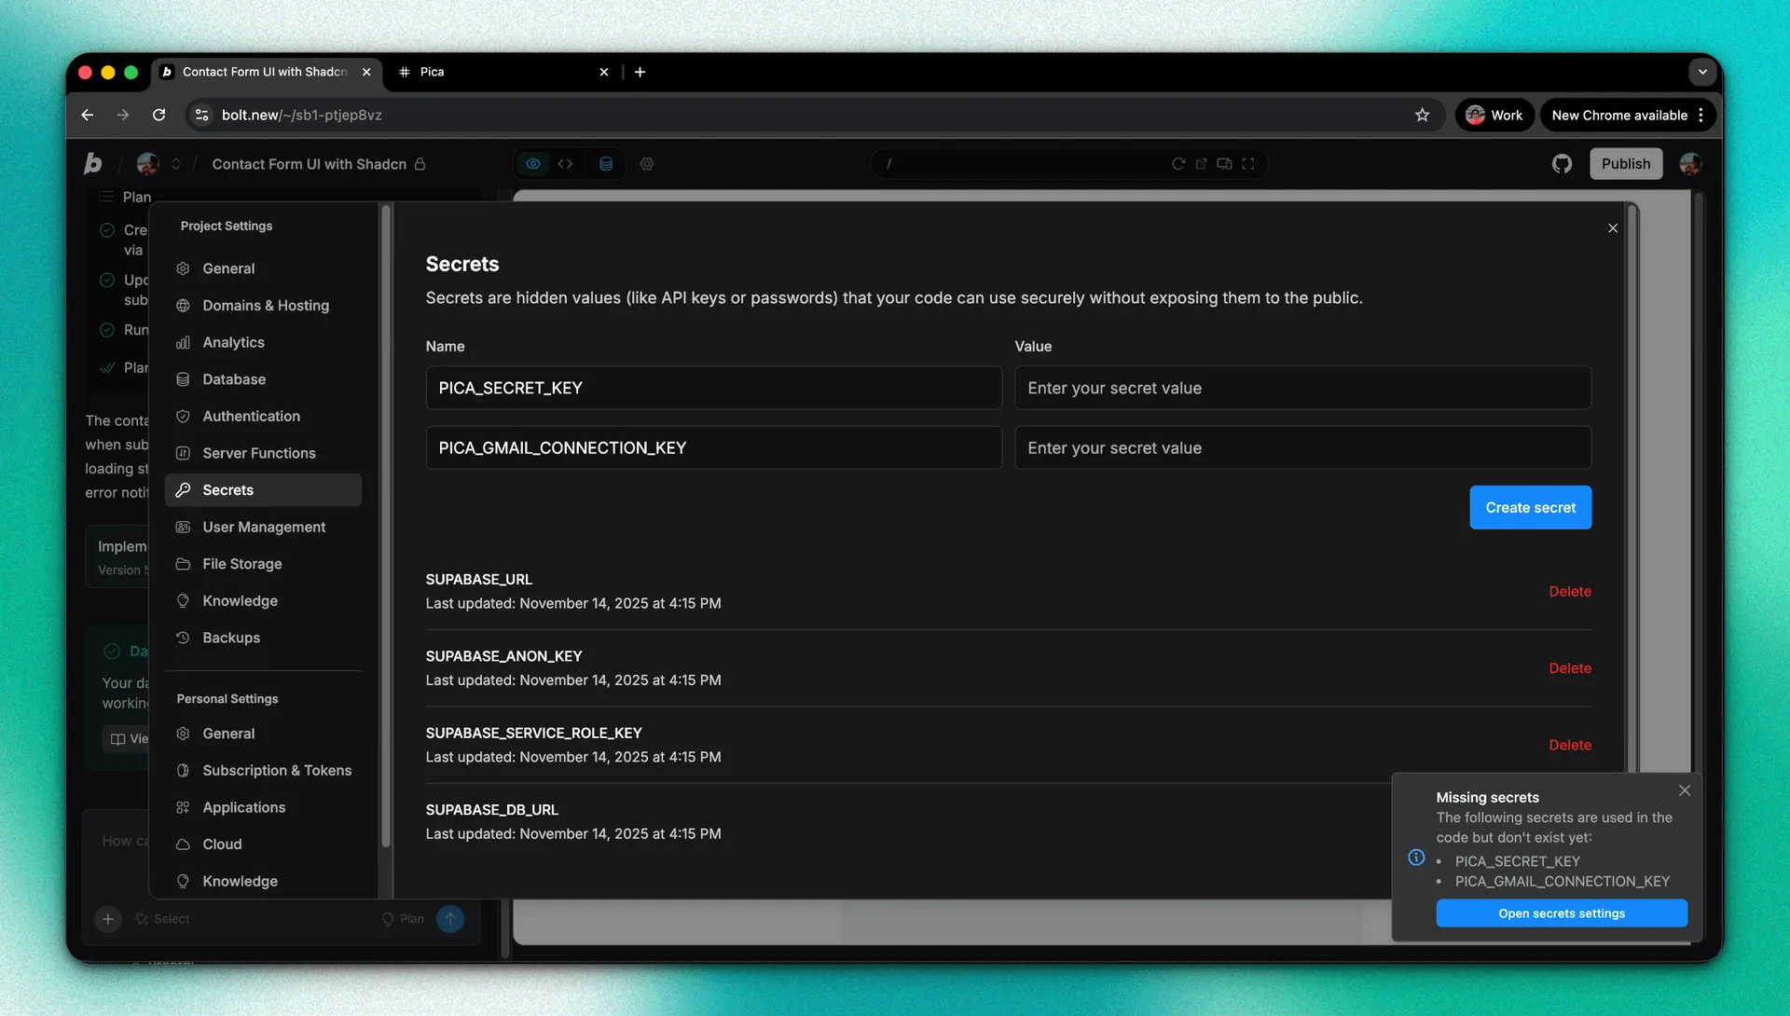Image resolution: width=1790 pixels, height=1016 pixels.
Task: Delete the SUPABASE_ANON_KEY secret
Action: click(x=1570, y=668)
